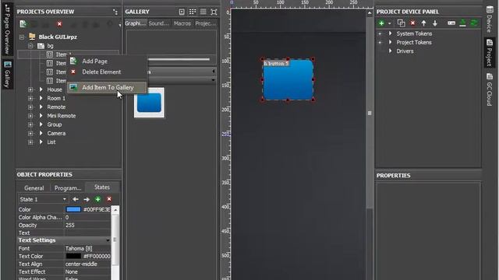Delete current state with red X
Screen dimensions: 499x280
[x=109, y=199]
